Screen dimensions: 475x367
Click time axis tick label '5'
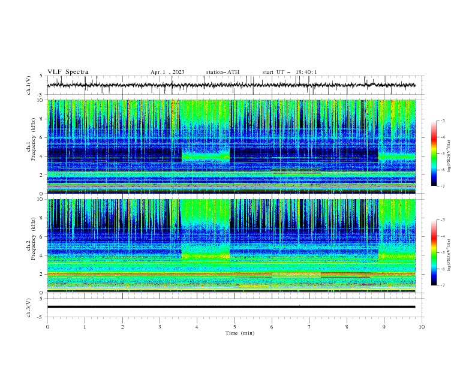[235, 327]
